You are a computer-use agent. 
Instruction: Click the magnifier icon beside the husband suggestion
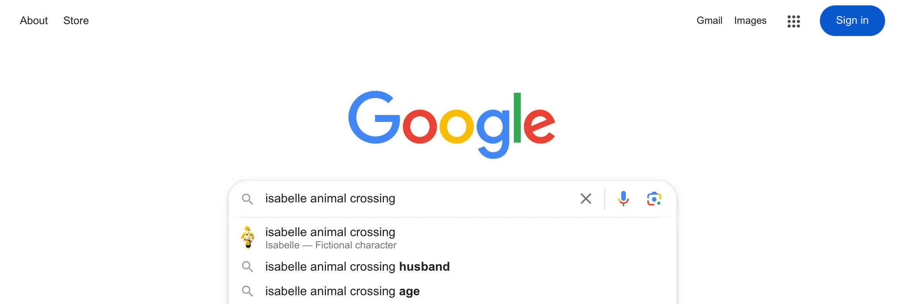248,266
